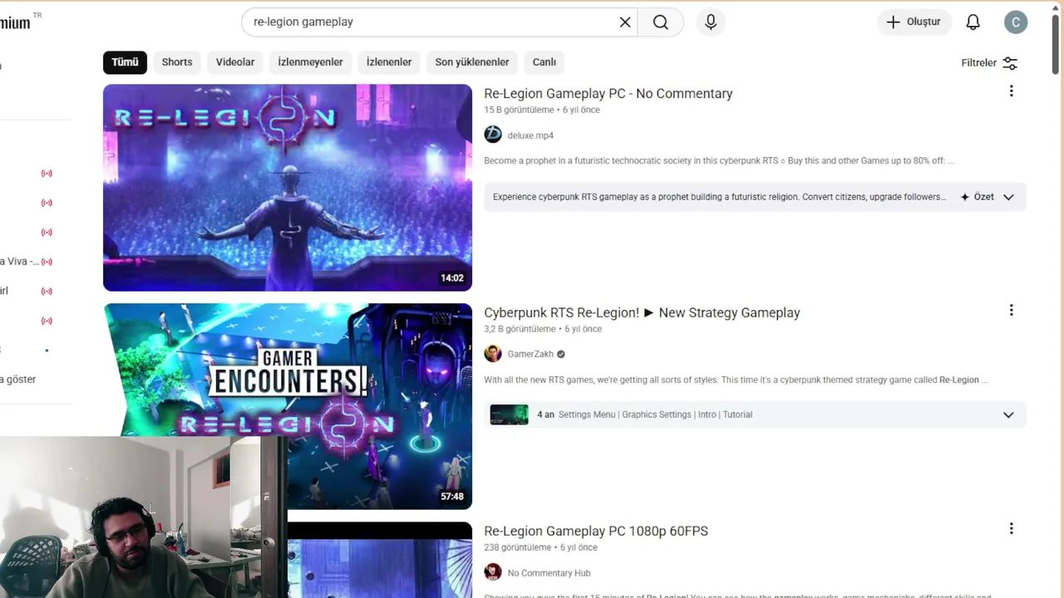
Task: Open Cyberpunk RTS Re-Legion New Strategy Gameplay title
Action: pos(642,313)
